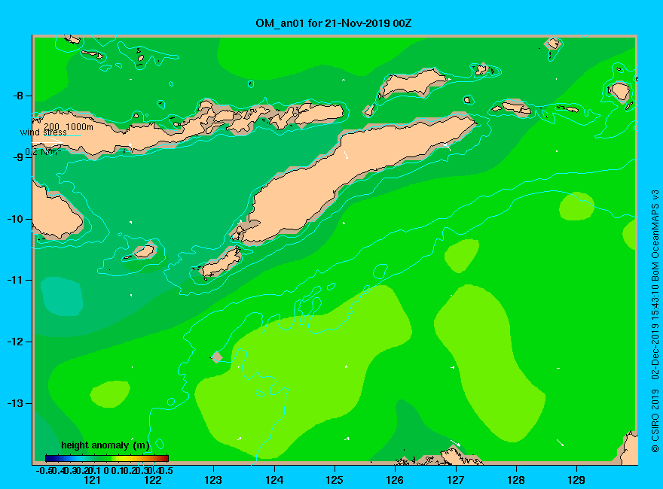Click the small diamond-shaped reef near 123, -12
This screenshot has height=489, width=663.
pyautogui.click(x=216, y=357)
